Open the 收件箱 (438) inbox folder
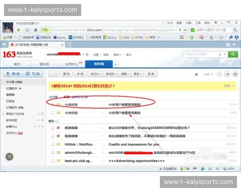This screenshot has height=192, width=241. tap(14, 82)
